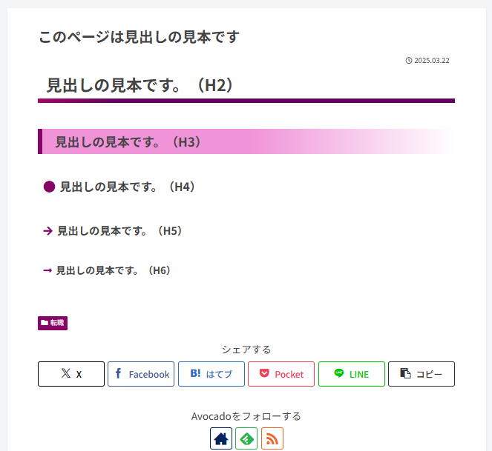Click the post date 2025.03.22
The width and height of the screenshot is (492, 451).
click(x=432, y=61)
